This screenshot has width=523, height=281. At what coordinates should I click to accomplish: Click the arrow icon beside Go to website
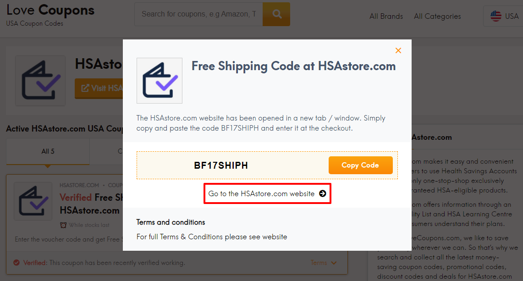click(x=323, y=193)
